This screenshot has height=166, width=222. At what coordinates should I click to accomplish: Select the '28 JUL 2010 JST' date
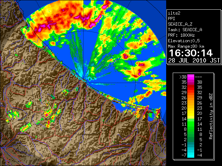(194, 61)
